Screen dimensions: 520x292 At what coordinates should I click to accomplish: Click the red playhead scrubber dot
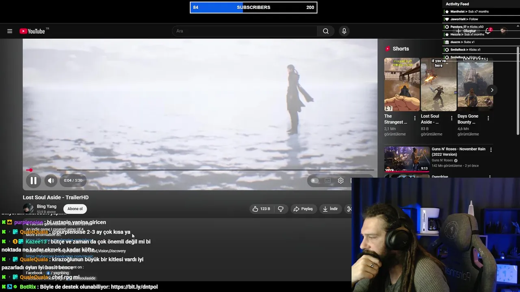pyautogui.click(x=30, y=170)
